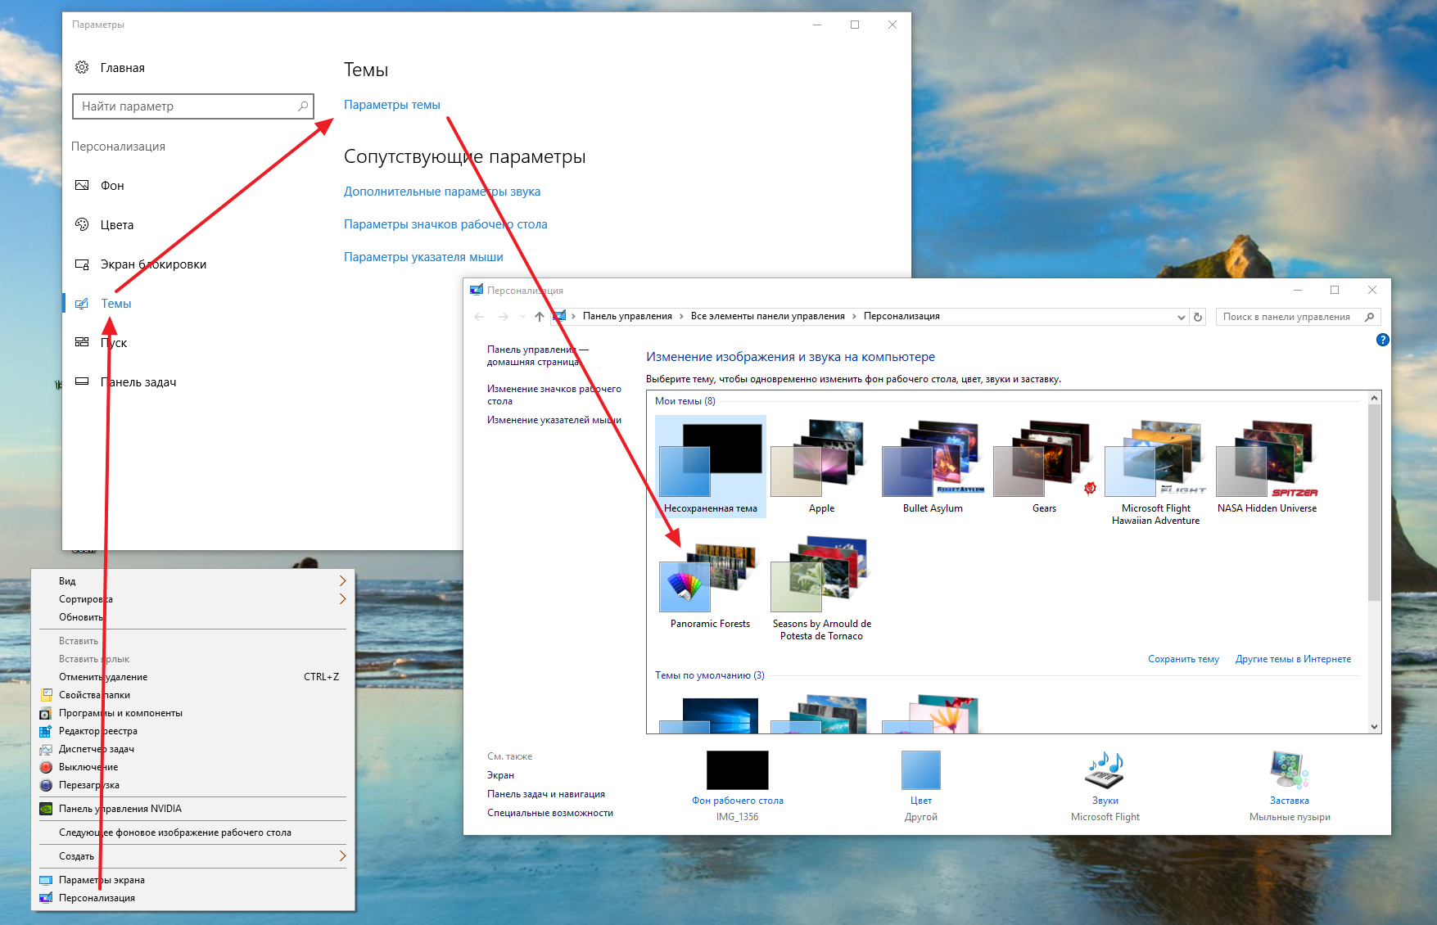Click the Редактор реестра icon in the context menu

(46, 731)
